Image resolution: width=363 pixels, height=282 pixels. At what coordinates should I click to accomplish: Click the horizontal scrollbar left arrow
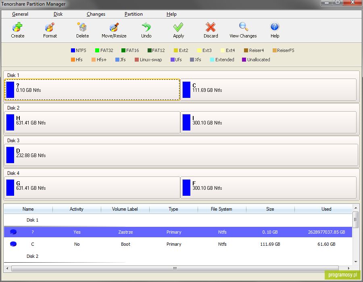7,268
